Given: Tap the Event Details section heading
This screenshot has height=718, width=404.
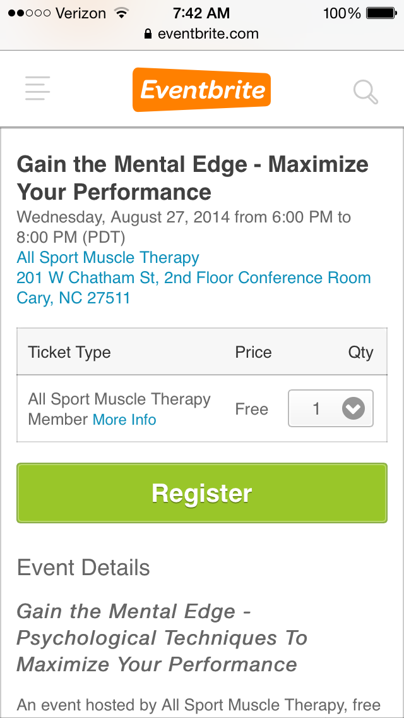Looking at the screenshot, I should coord(83,568).
